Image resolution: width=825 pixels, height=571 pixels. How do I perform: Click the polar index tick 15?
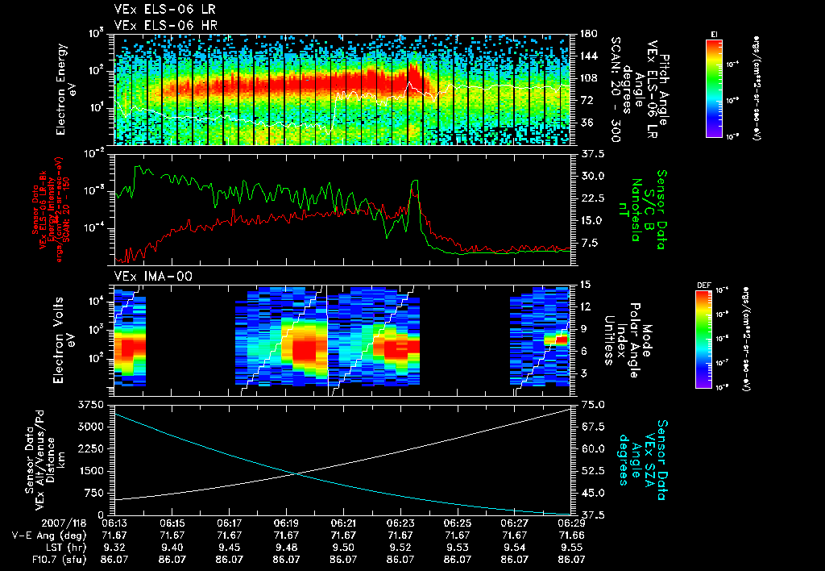tap(585, 285)
